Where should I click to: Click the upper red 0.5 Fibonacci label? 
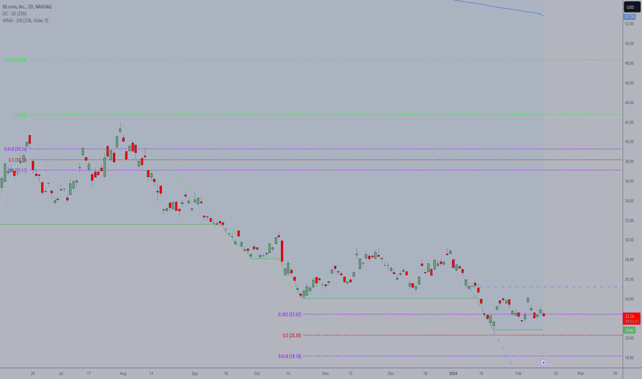coord(18,160)
